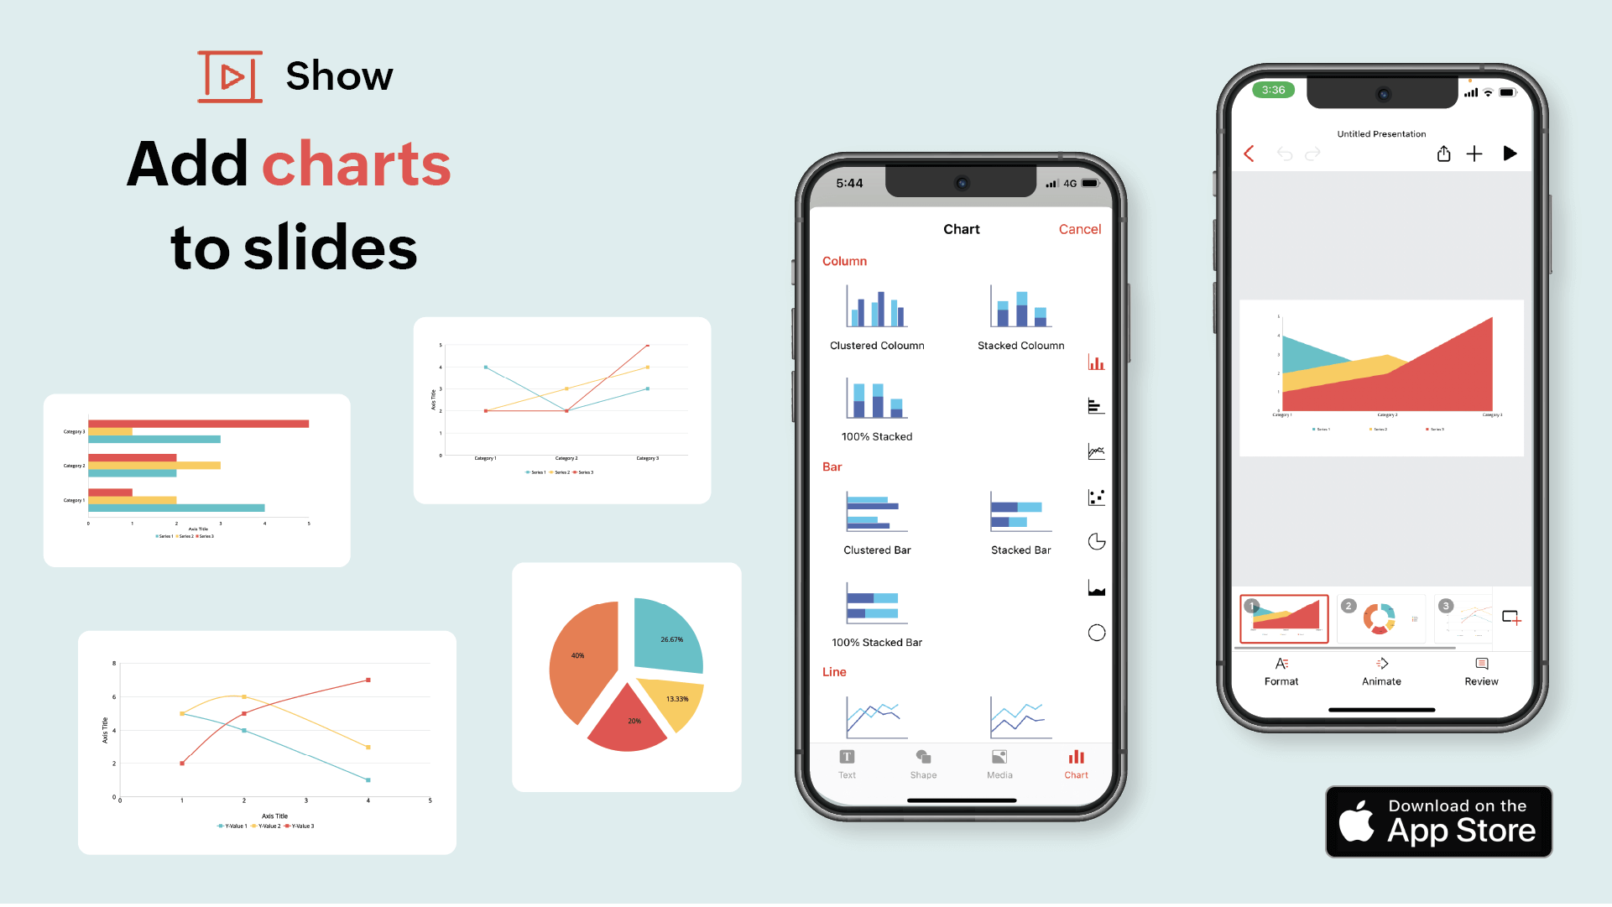Toggle undo arrow in presentation editor
The width and height of the screenshot is (1612, 907).
click(1284, 153)
